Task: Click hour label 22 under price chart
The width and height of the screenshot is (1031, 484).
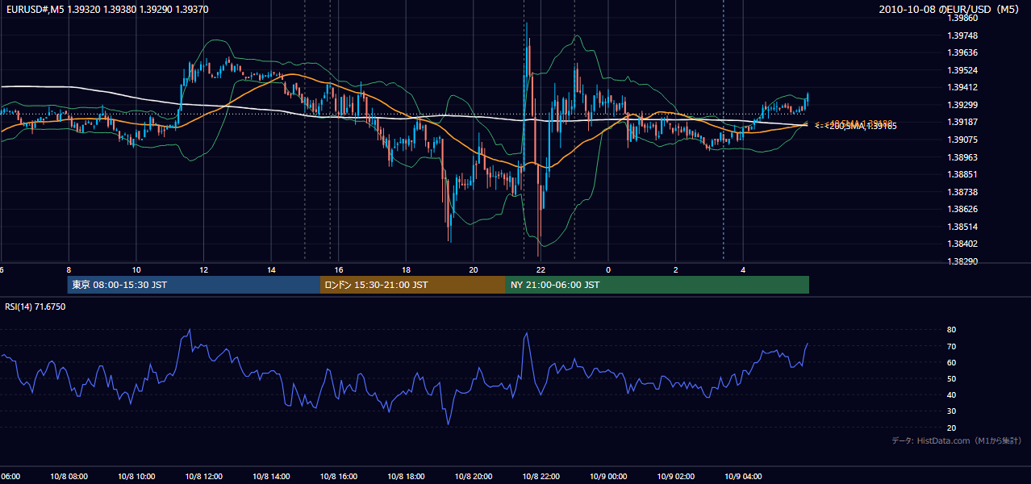Action: pos(541,269)
